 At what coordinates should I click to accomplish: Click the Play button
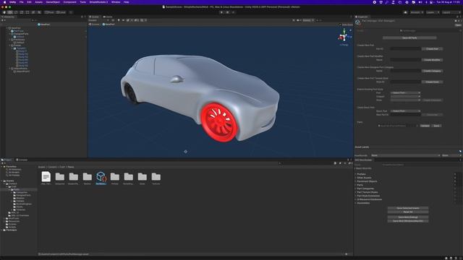coord(221,12)
